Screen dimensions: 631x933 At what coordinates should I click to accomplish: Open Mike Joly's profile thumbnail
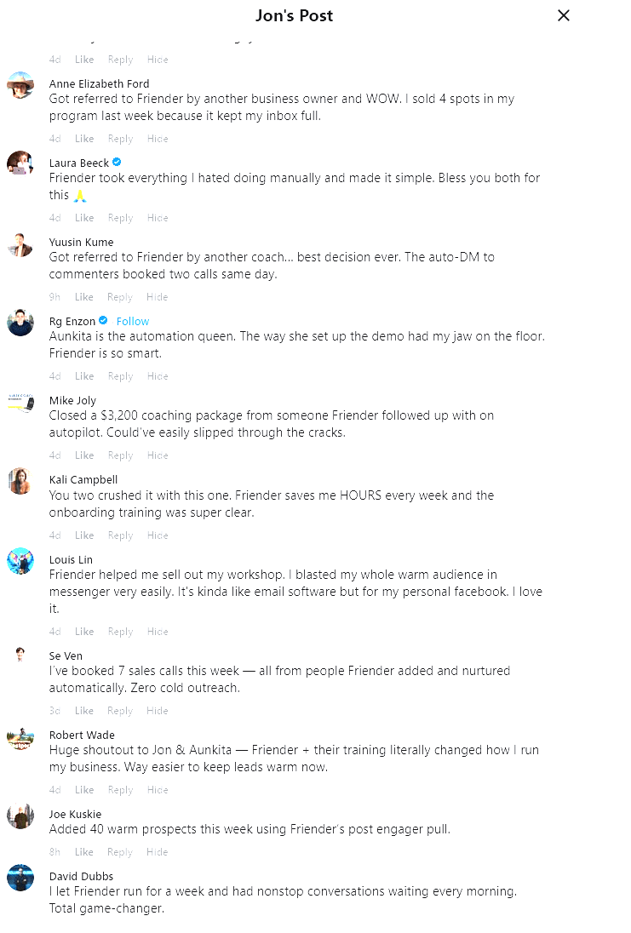[x=20, y=403]
